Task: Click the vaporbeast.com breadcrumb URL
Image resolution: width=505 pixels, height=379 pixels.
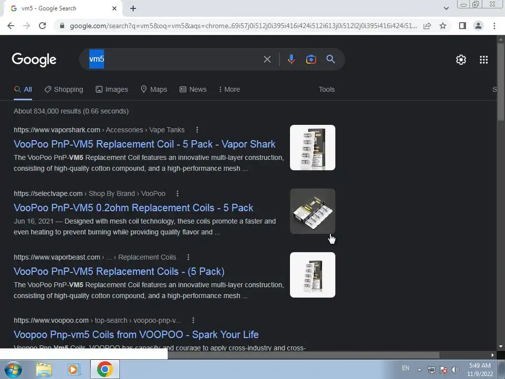Action: pyautogui.click(x=95, y=257)
